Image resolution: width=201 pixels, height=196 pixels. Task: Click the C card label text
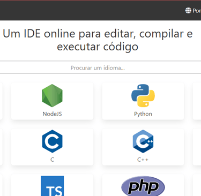52,160
